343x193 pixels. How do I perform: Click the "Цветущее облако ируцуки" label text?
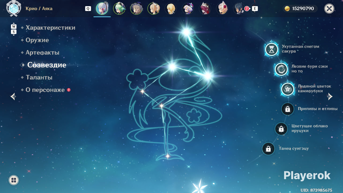[x=310, y=128]
